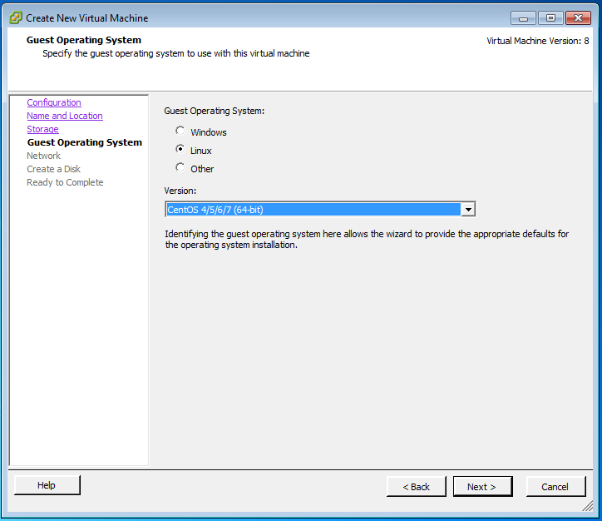This screenshot has height=521, width=602.
Task: Expand the Version dropdown arrow
Action: click(468, 210)
